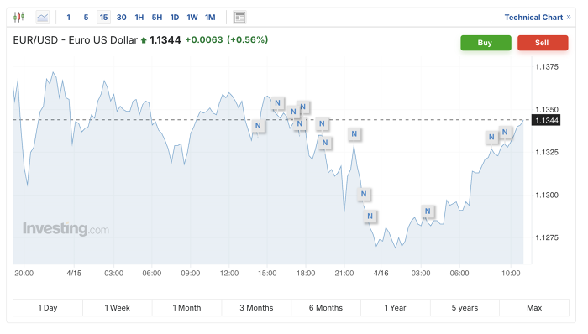
Task: Select the Max range tab
Action: click(x=534, y=308)
